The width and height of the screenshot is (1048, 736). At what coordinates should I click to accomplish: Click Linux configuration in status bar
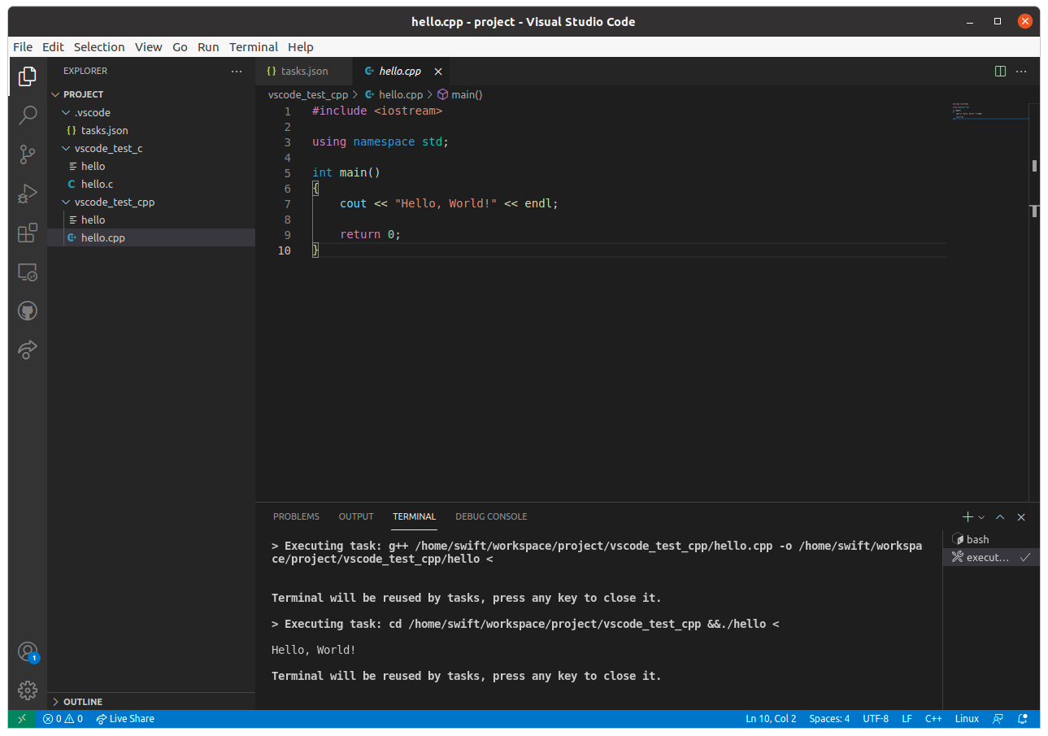(967, 719)
